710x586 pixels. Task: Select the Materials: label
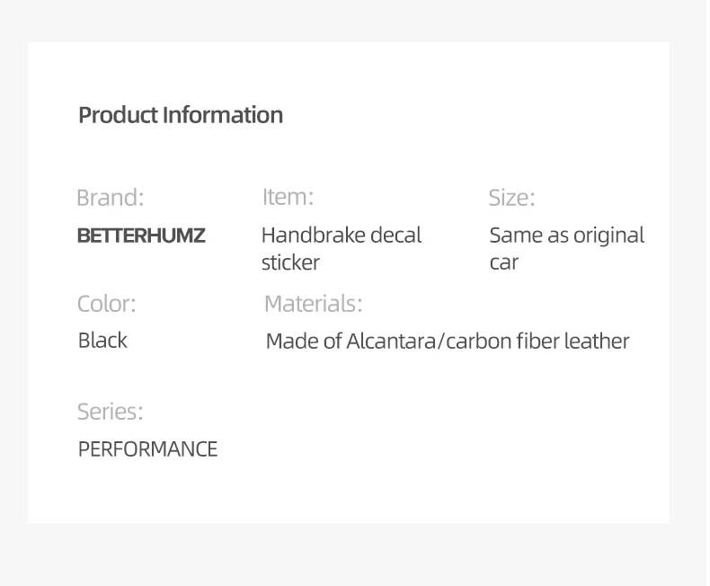[x=314, y=304]
